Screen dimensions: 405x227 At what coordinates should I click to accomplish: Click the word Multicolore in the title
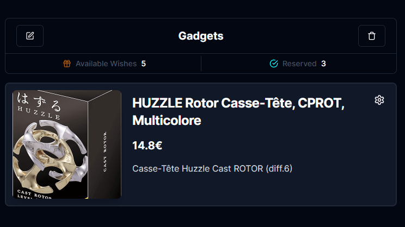[x=167, y=121]
